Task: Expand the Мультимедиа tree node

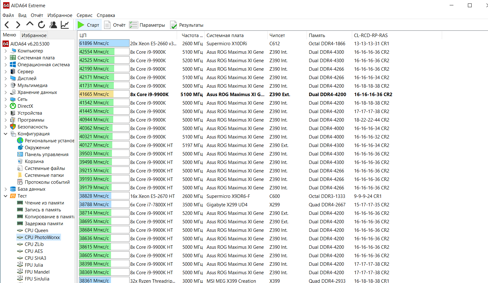Action: [x=6, y=85]
